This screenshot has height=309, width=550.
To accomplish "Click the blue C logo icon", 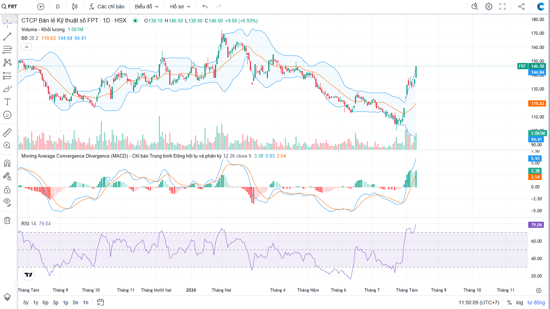I will (541, 7).
